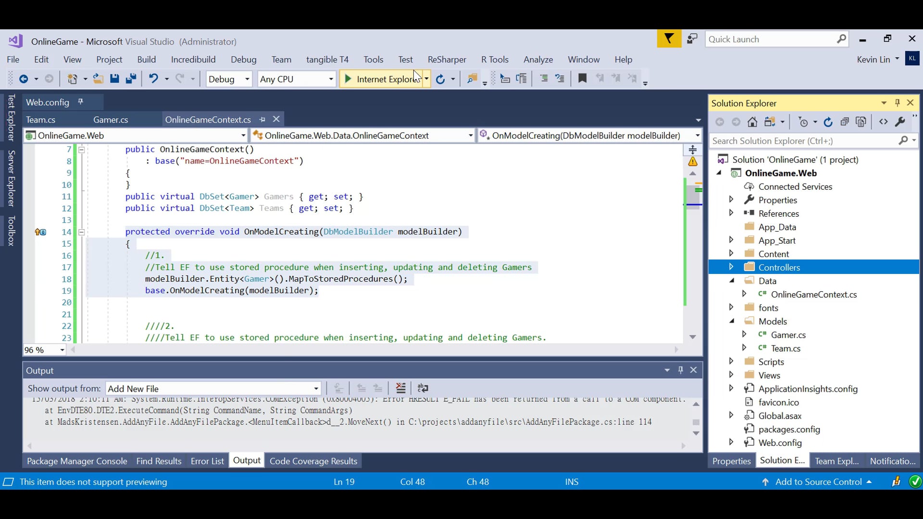Click the Undo icon in the toolbar

point(153,79)
